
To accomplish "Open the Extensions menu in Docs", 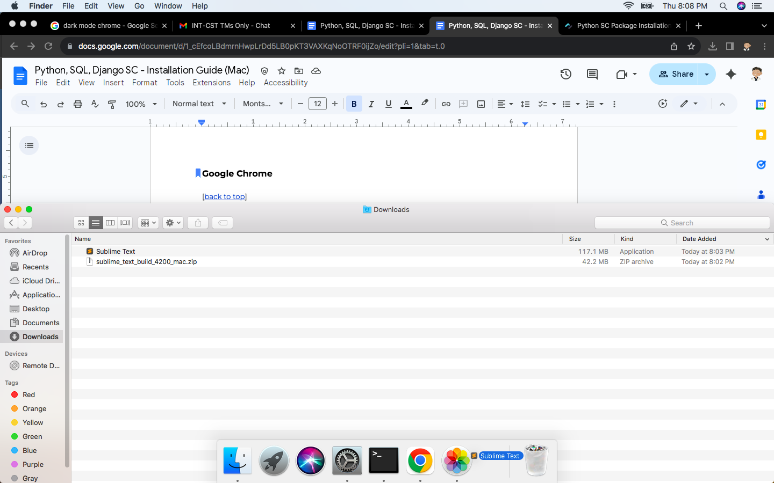I will tap(211, 83).
